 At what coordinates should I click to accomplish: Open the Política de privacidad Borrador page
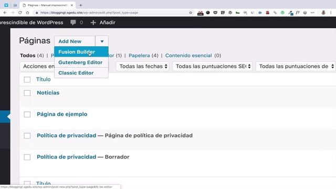[67, 157]
